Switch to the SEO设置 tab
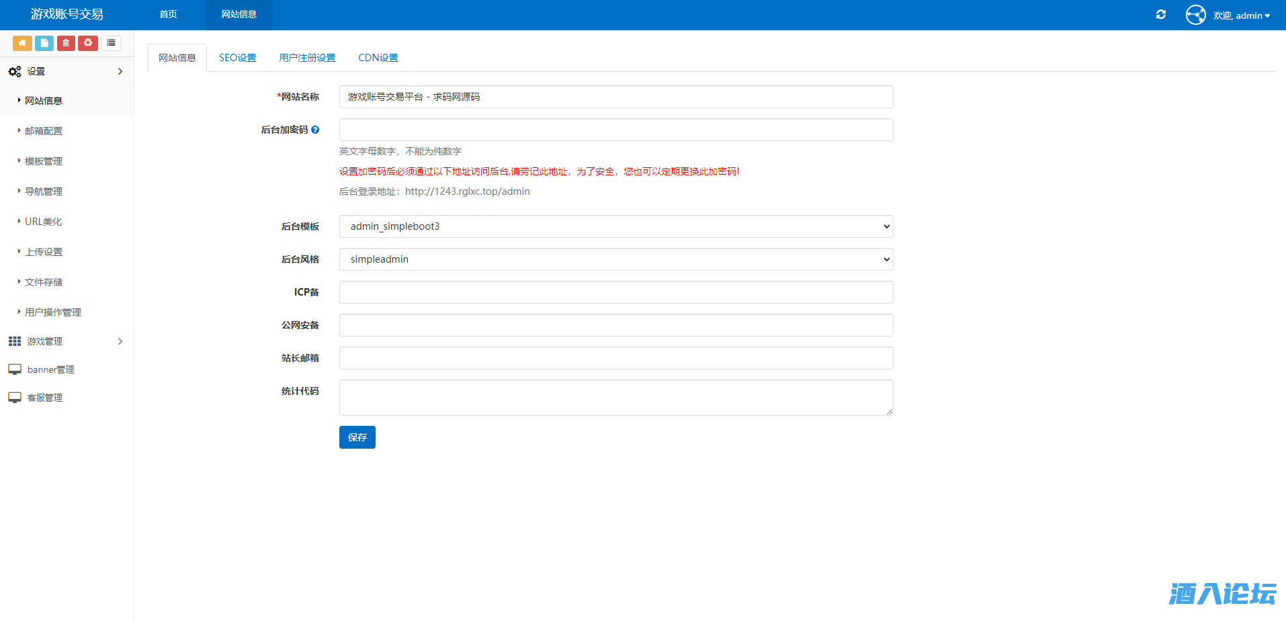 (x=237, y=58)
